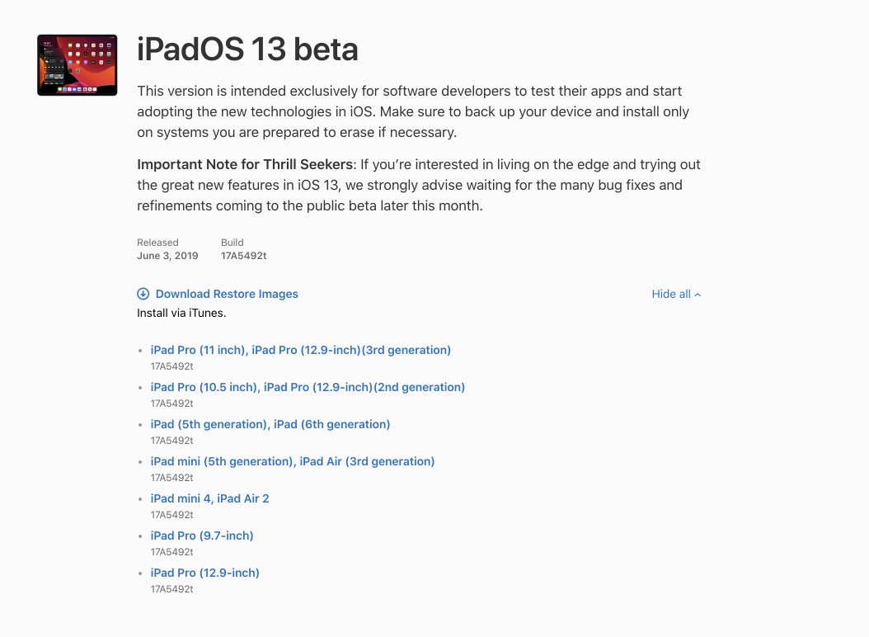Click the build number 17A5492t under Build

point(243,256)
